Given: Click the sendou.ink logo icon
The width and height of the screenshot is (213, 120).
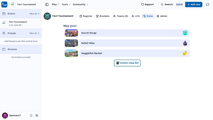Looking at the screenshot, I should point(4,5).
